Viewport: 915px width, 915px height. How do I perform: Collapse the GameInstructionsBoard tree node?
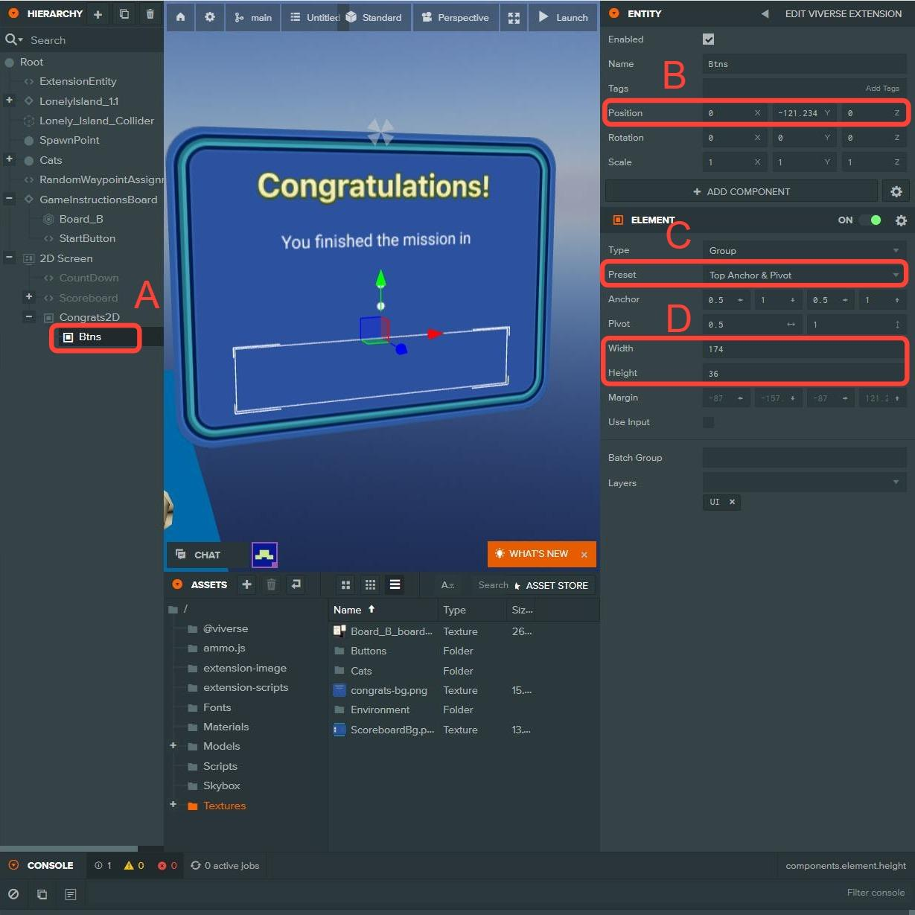coord(10,199)
